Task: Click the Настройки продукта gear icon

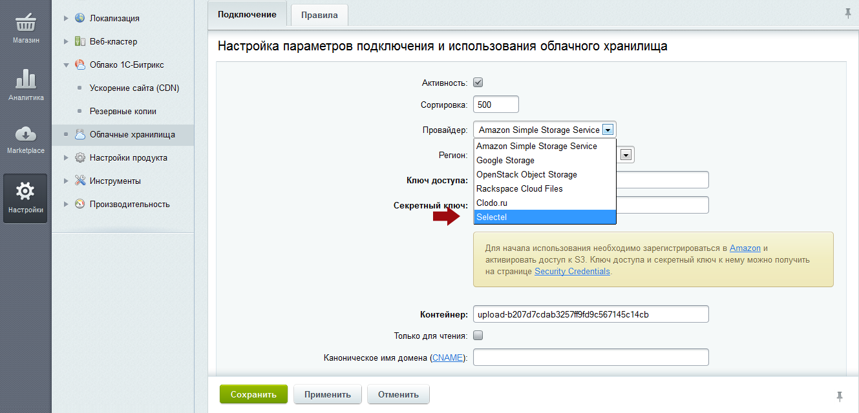Action: point(80,157)
